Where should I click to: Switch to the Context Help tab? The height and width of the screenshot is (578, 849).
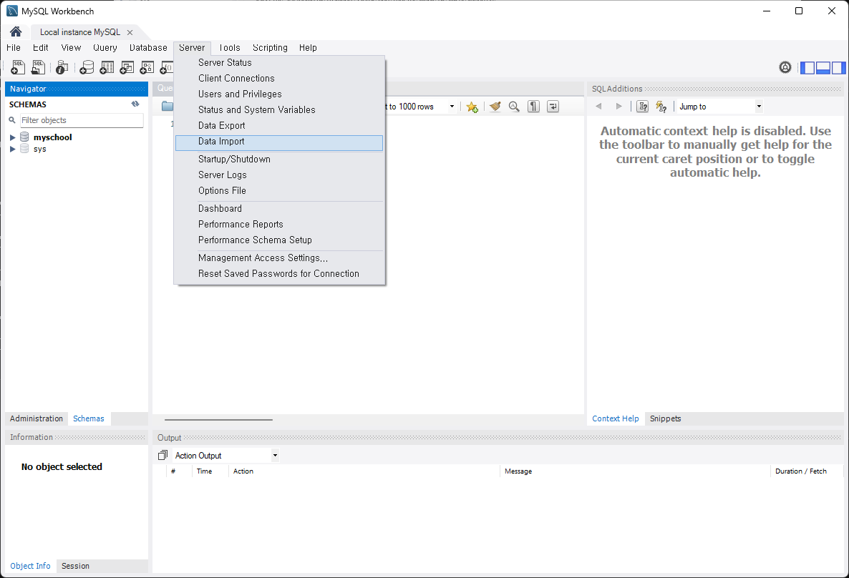[x=616, y=418]
